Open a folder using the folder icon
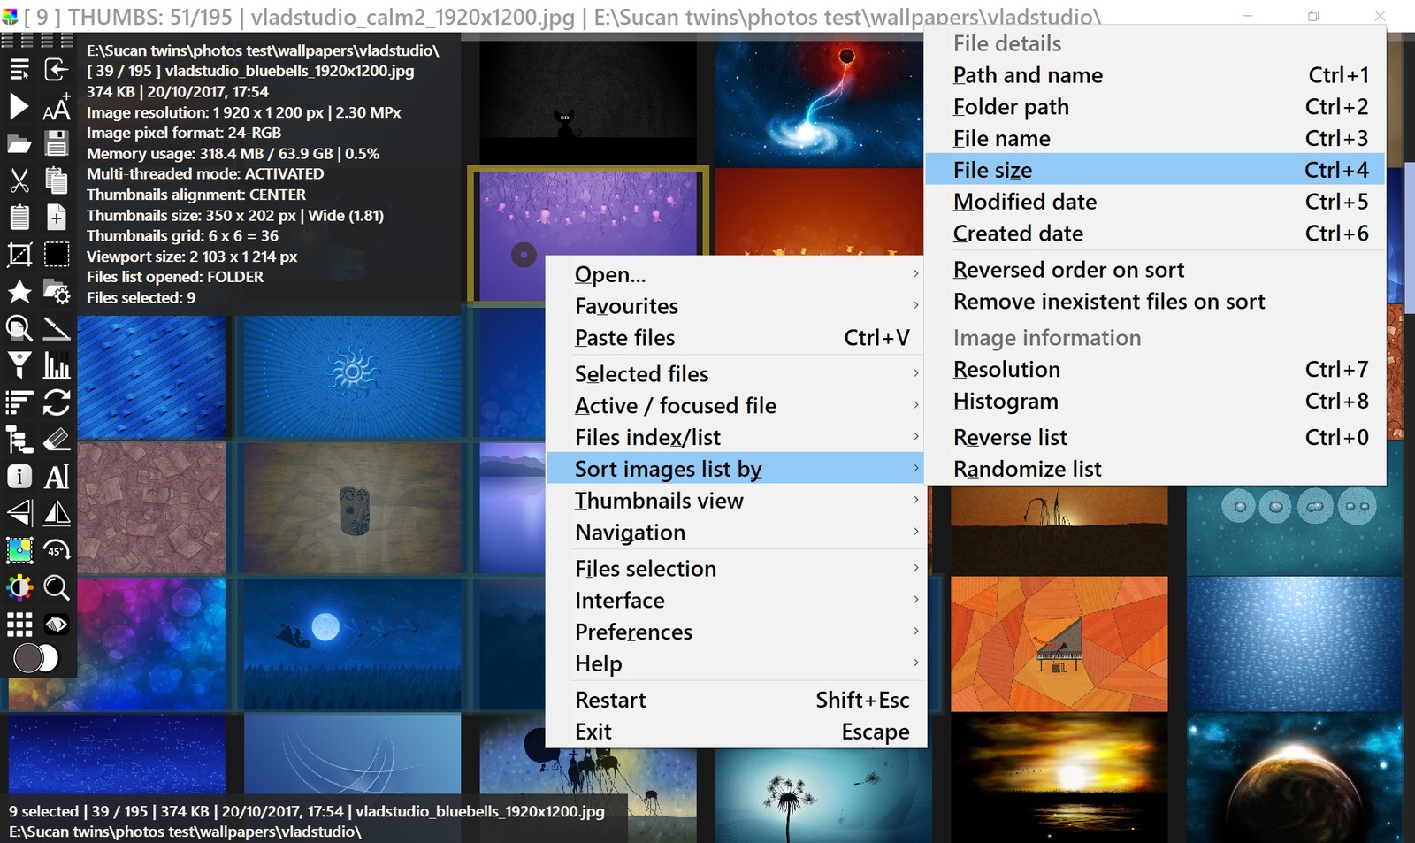 (18, 143)
